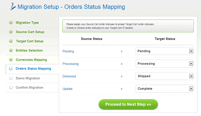The height and width of the screenshot is (116, 201).
Task: Open target status dropdown showing Processing
Action: 165,64
